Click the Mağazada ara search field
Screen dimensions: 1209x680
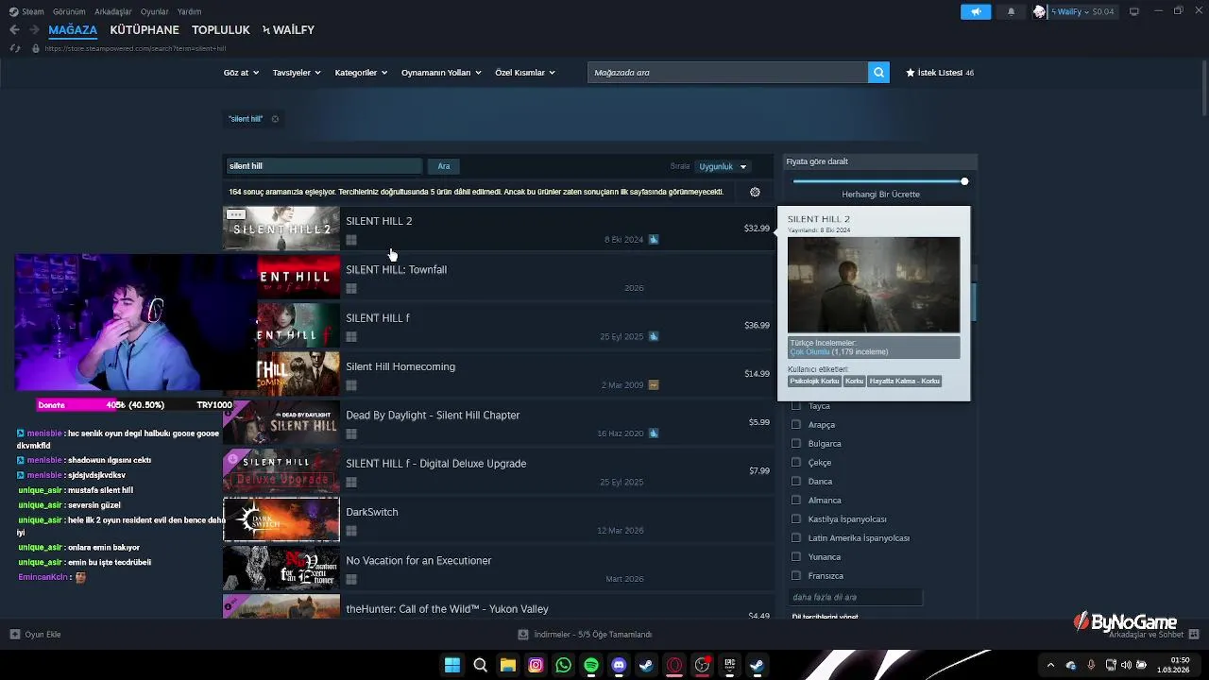point(727,73)
